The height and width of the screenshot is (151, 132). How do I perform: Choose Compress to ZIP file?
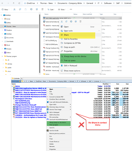[x=80, y=43]
